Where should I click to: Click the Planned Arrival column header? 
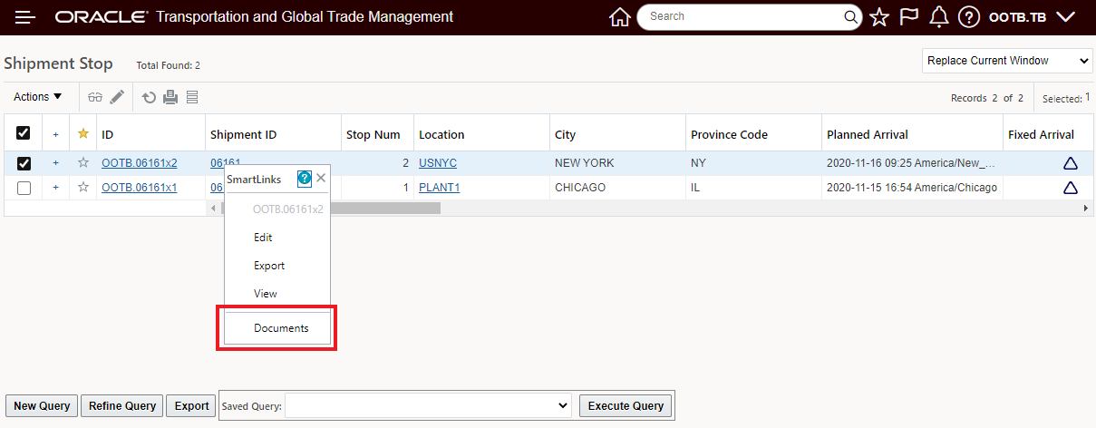point(867,134)
